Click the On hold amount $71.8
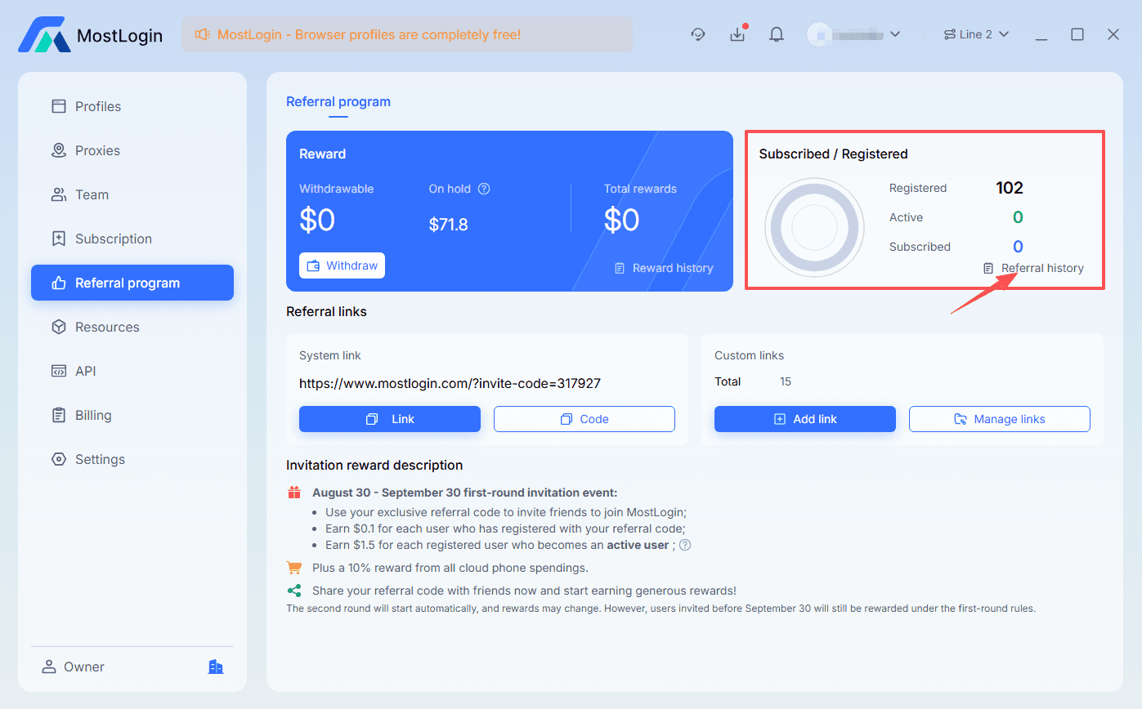1142x709 pixels. coord(448,225)
